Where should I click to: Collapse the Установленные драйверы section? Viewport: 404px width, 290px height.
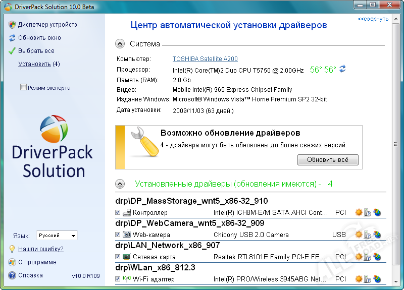click(120, 184)
